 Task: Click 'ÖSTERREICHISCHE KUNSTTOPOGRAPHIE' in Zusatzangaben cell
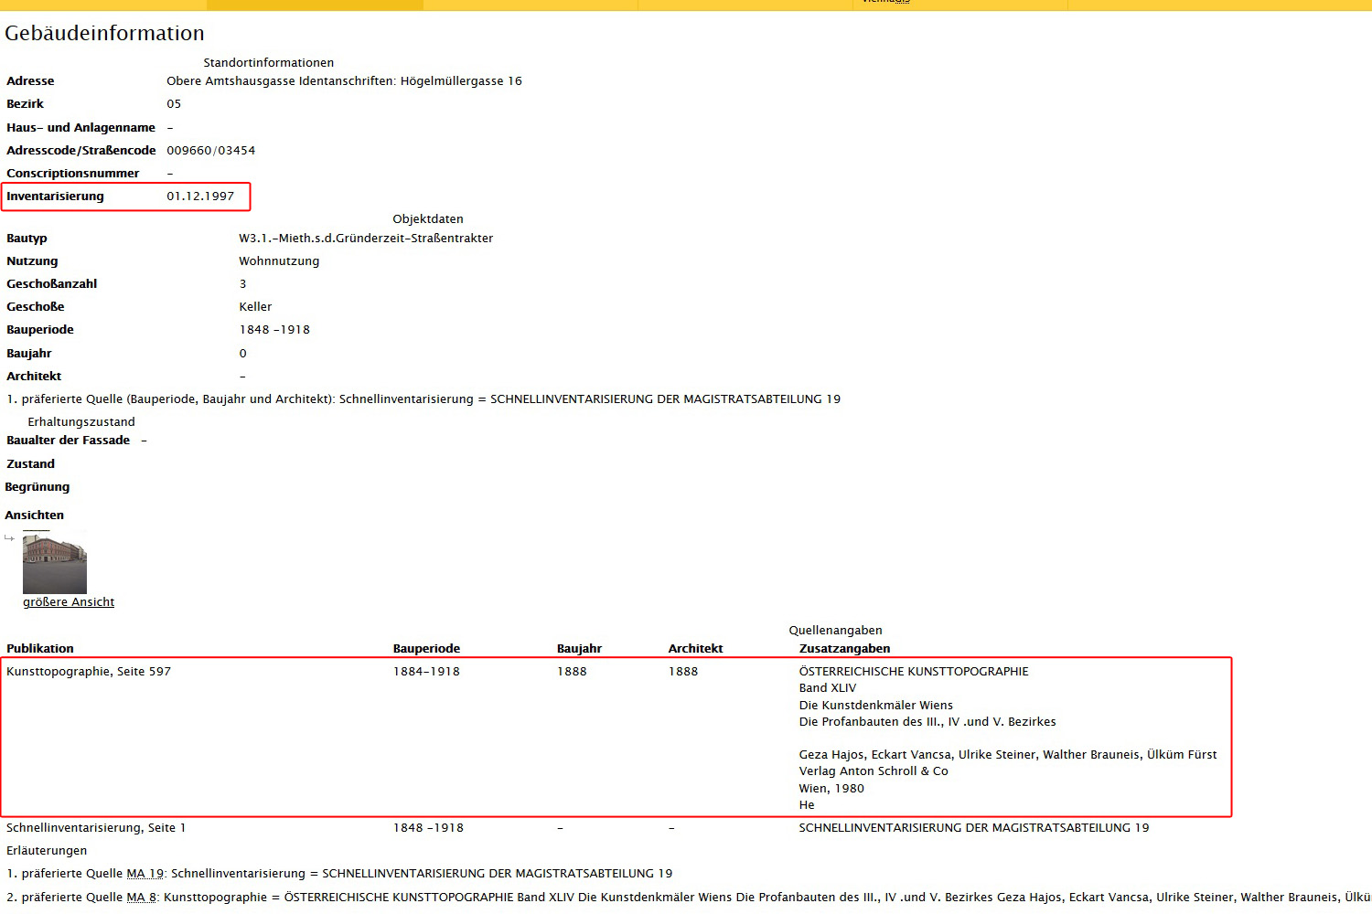[914, 671]
